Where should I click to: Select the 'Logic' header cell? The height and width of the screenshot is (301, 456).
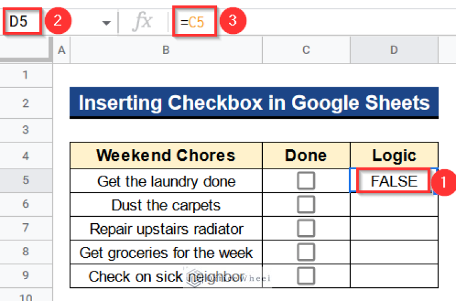click(x=394, y=156)
